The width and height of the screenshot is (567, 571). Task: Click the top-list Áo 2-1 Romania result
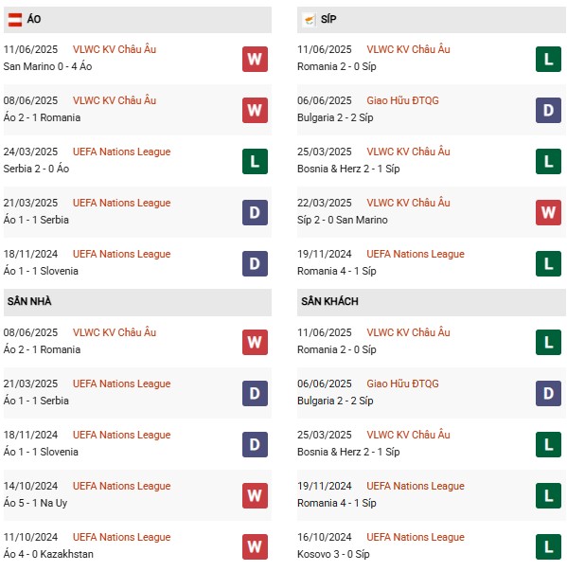pos(42,117)
